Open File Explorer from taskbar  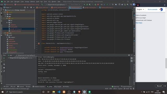coord(54,92)
